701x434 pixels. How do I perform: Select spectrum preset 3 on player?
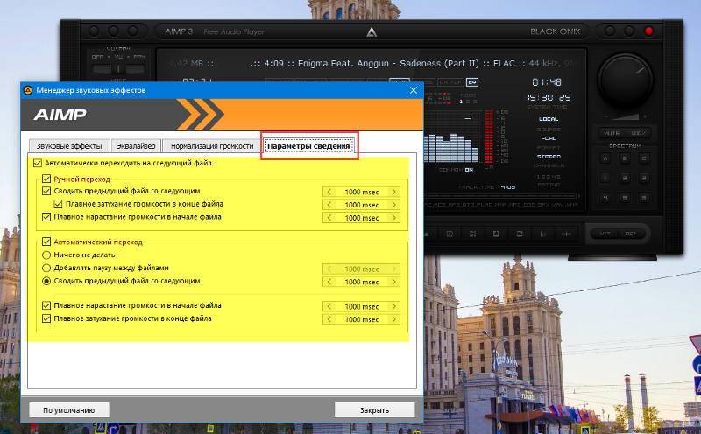pos(644,178)
